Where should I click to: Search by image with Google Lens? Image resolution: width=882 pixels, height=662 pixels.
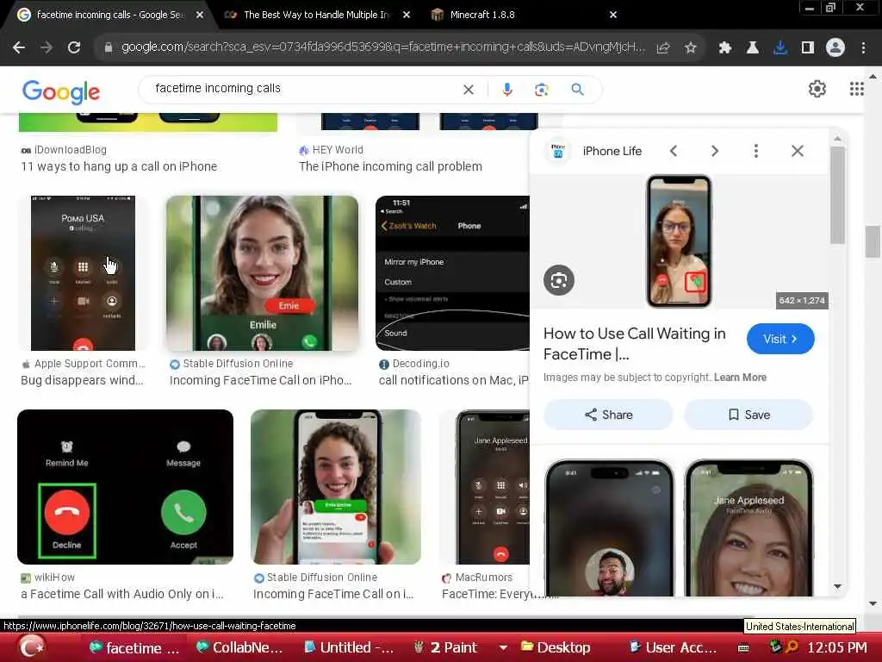pyautogui.click(x=541, y=90)
